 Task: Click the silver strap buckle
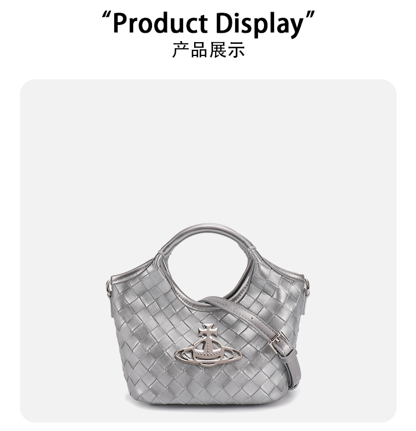click(279, 342)
